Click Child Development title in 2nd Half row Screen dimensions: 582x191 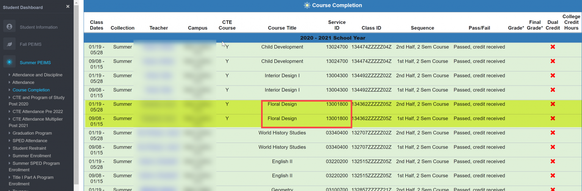[x=282, y=47]
